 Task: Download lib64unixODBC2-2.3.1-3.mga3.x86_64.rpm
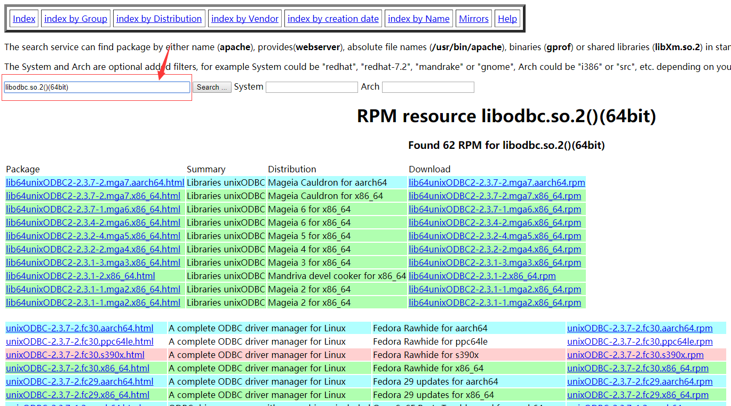point(495,262)
